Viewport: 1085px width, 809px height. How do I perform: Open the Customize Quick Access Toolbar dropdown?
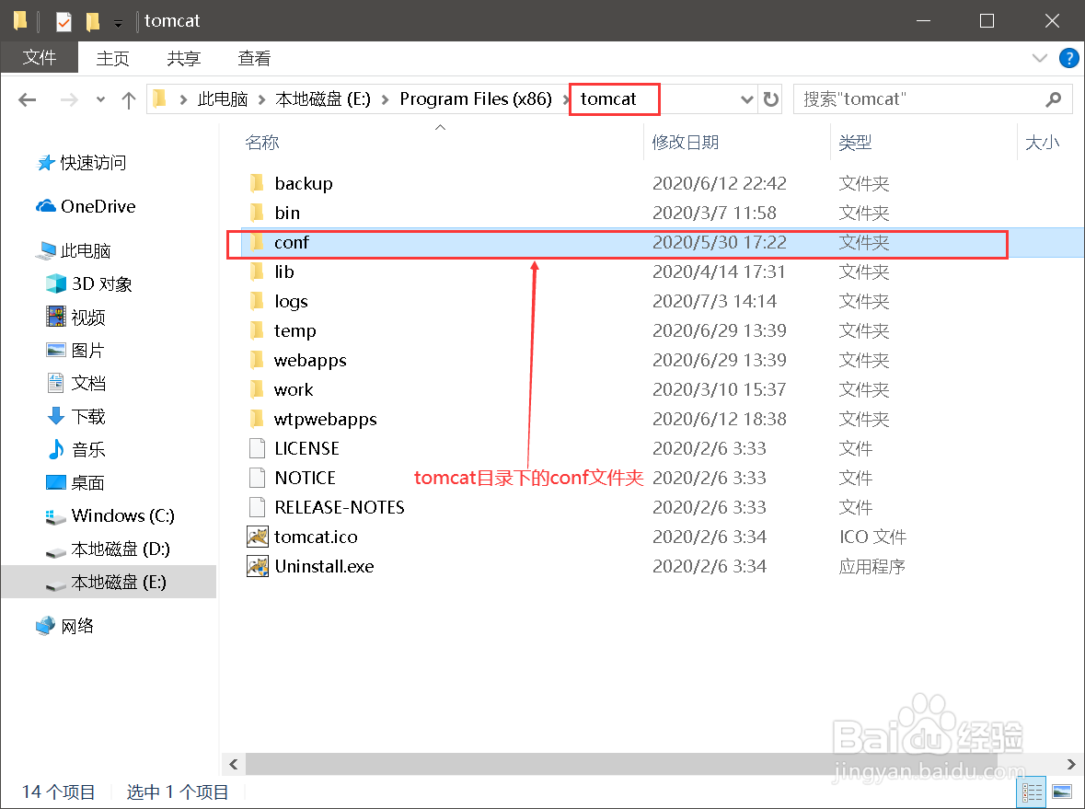tap(119, 23)
